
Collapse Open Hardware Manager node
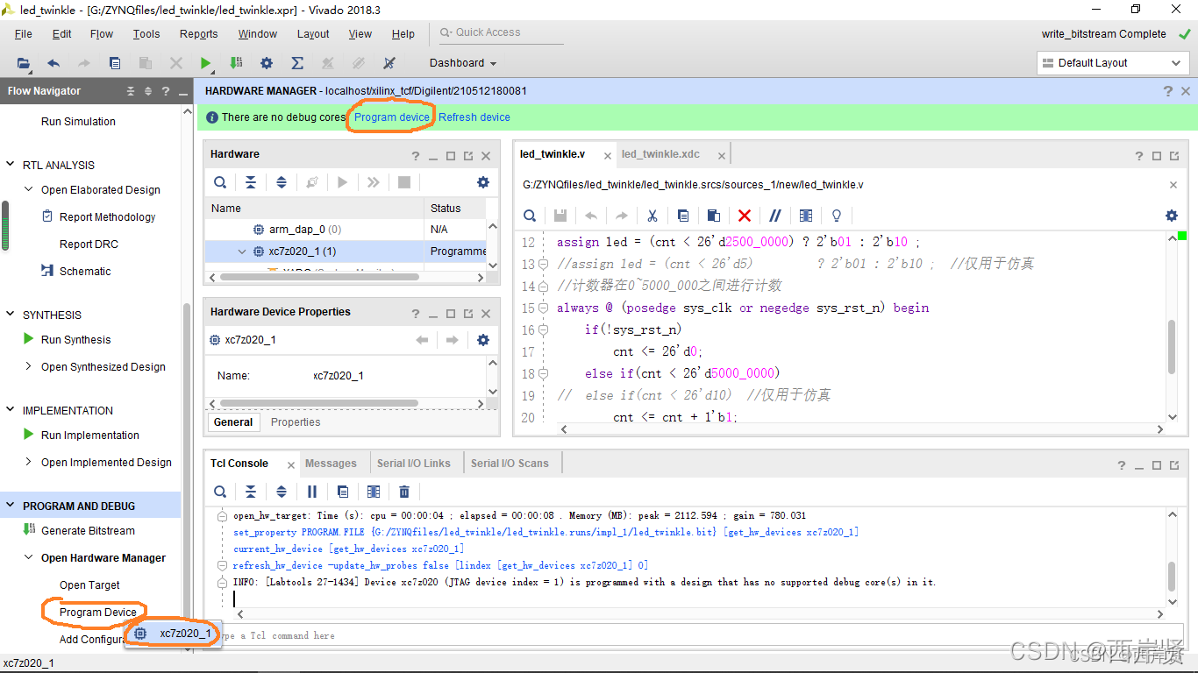pyautogui.click(x=29, y=557)
